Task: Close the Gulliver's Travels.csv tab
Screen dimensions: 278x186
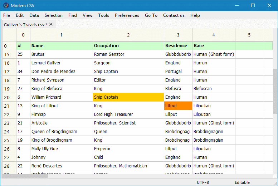Action: [51, 24]
